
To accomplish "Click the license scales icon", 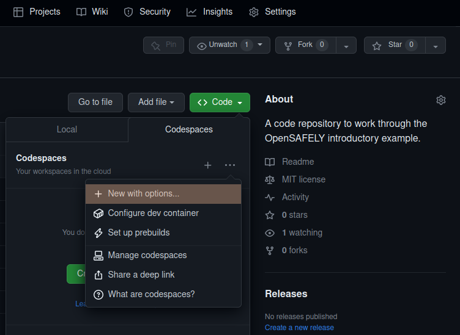I will [270, 179].
